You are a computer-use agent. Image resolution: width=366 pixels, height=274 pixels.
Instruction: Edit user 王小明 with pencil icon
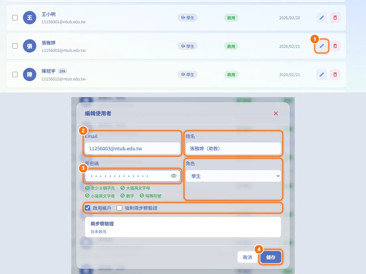coord(322,18)
